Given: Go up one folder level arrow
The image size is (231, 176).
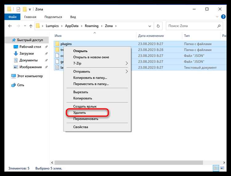Looking at the screenshot, I should [x=30, y=26].
